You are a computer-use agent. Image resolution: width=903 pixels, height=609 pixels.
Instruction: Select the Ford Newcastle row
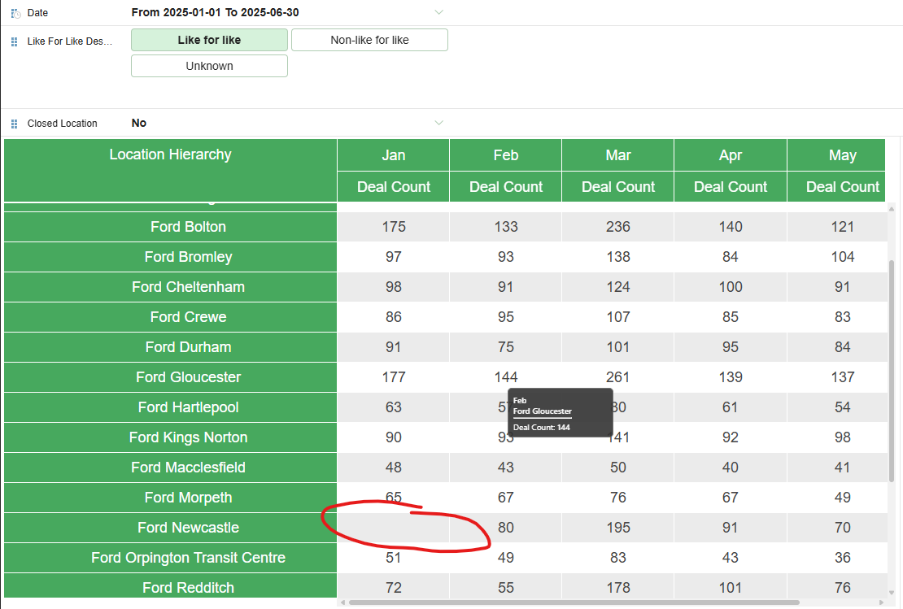171,527
